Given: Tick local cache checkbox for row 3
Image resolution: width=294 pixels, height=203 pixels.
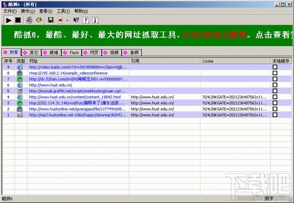Looking at the screenshot, I should pos(275,103).
